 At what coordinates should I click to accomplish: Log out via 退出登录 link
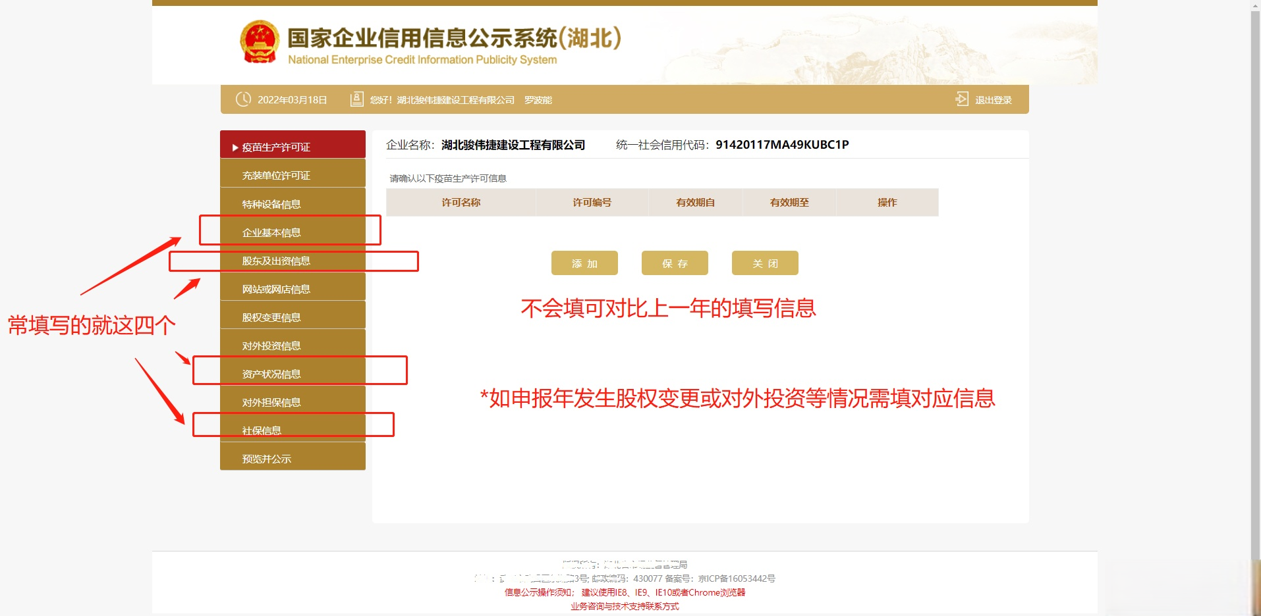pos(994,100)
